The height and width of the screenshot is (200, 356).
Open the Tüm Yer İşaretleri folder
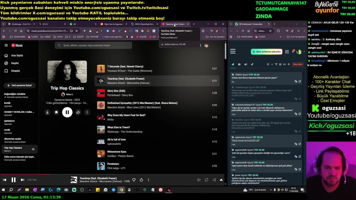click(215, 37)
